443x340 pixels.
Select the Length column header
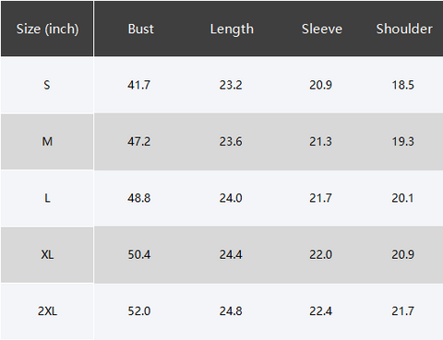point(232,29)
